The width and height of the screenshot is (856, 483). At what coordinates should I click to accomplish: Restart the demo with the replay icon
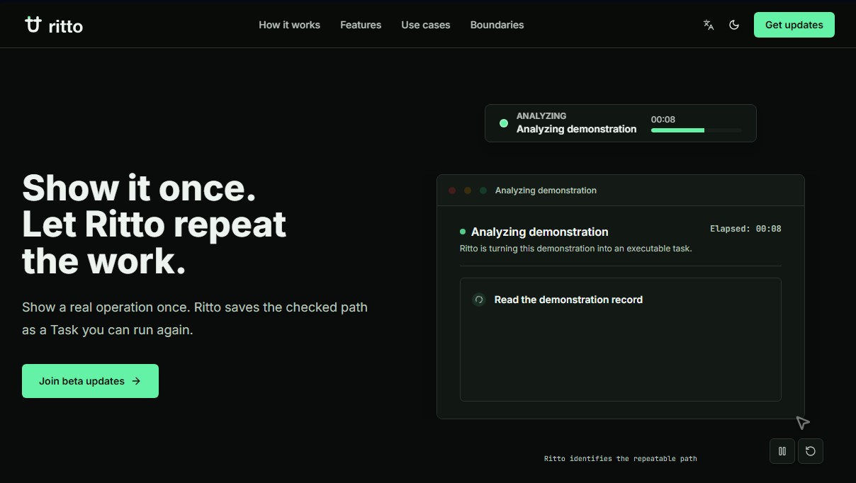coord(811,451)
